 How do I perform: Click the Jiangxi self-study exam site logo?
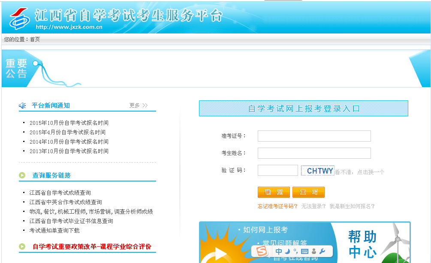(20, 18)
